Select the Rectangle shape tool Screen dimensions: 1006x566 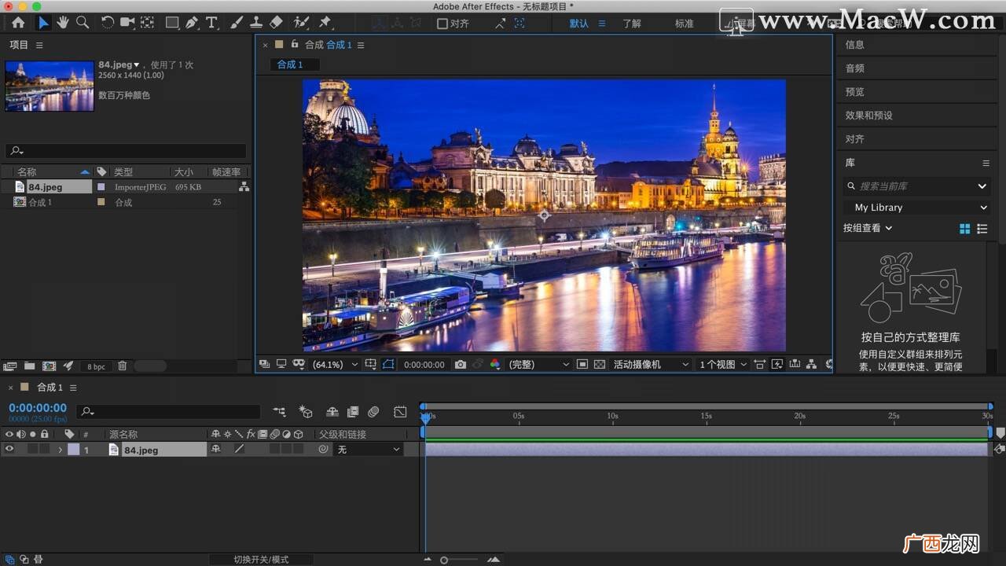point(171,23)
